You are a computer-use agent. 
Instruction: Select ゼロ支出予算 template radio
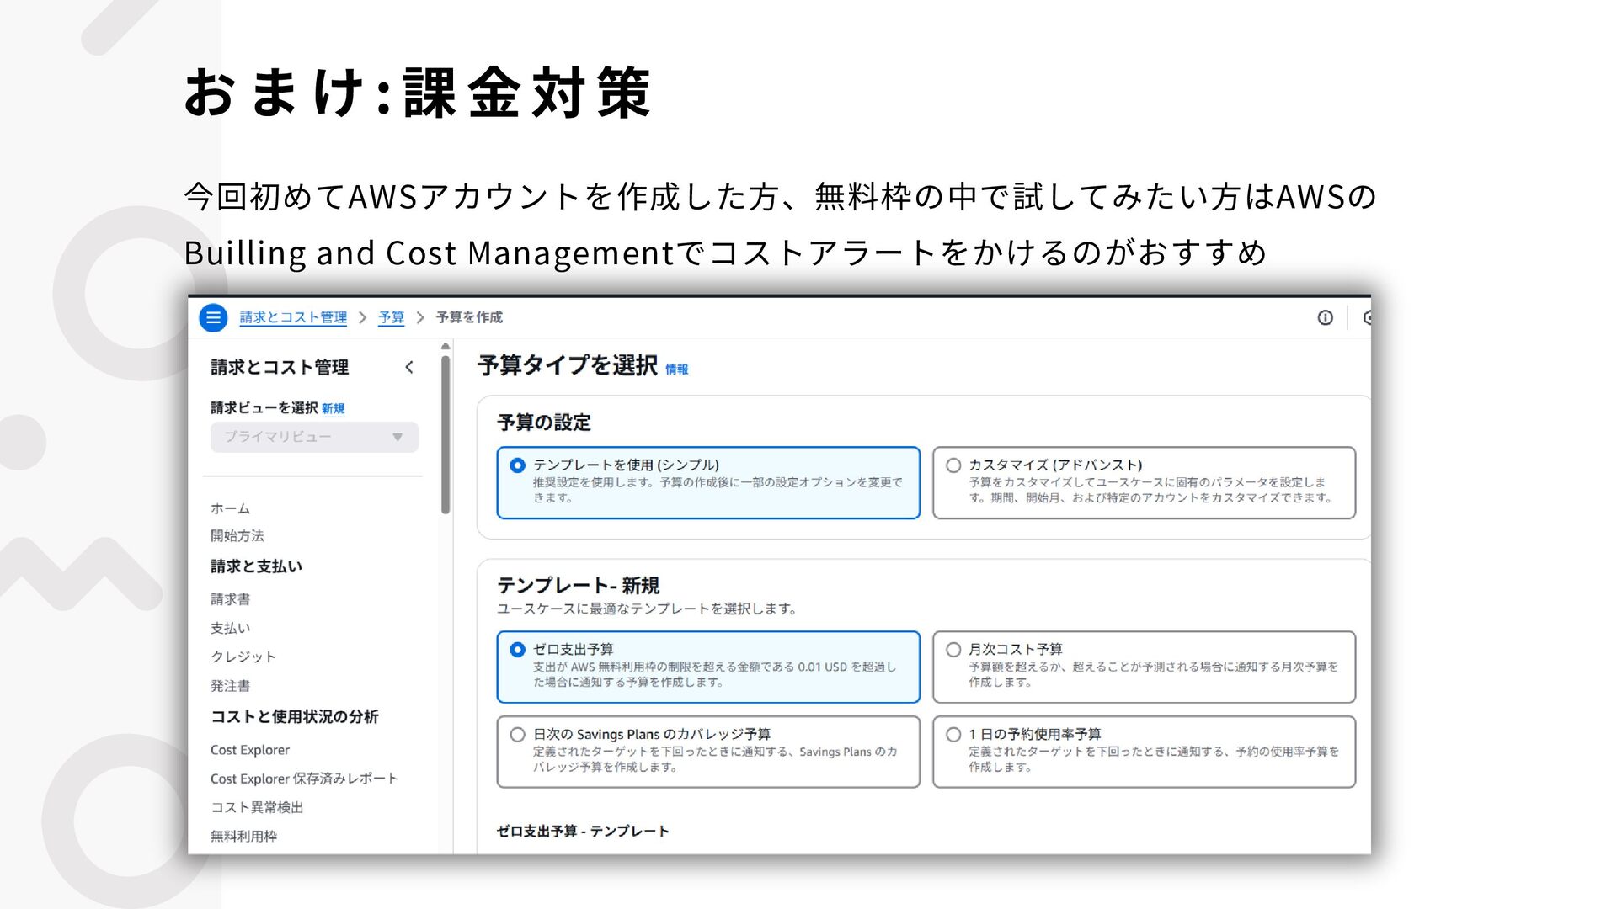[x=518, y=650]
